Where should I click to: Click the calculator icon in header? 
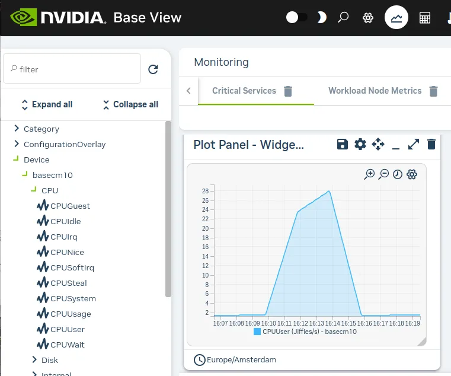pos(425,18)
